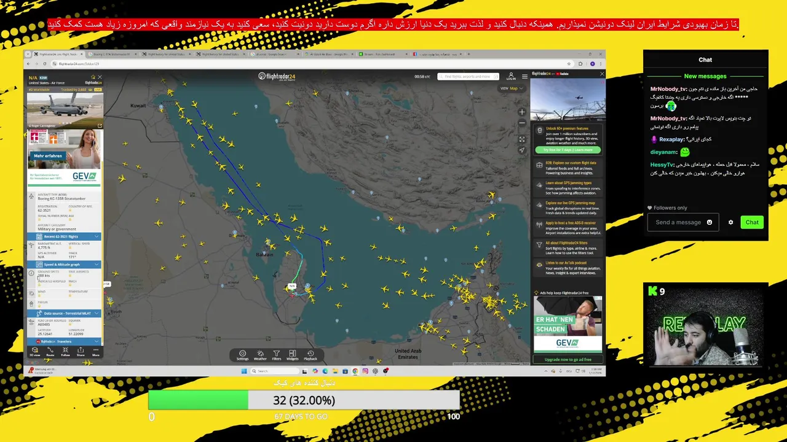Open the VIEW Map dropdown

coord(512,88)
